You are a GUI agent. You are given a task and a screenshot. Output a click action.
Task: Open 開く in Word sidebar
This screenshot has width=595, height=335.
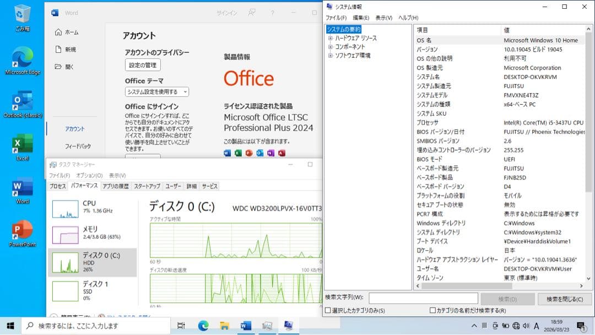(x=64, y=67)
